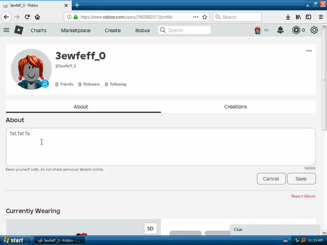Viewport: 327px width, 245px height.
Task: Click the taskbar clock showing 11:19 AM
Action: pos(315,241)
